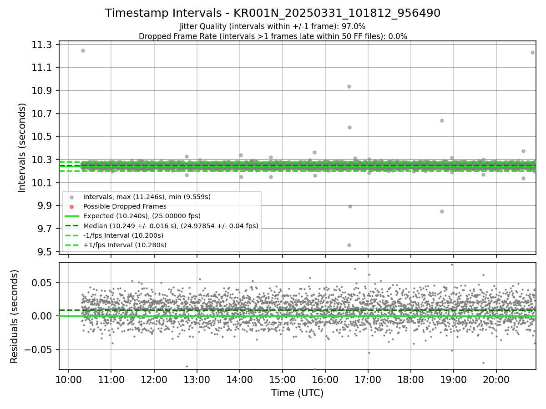This screenshot has width=546, height=409.
Task: Click the outlier point near 10.64 seconds before 19:00
Action: point(442,120)
